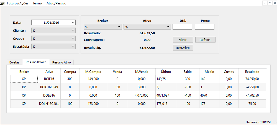The height and width of the screenshot is (125, 277).
Task: Close the inner window
Action: (x=275, y=3)
